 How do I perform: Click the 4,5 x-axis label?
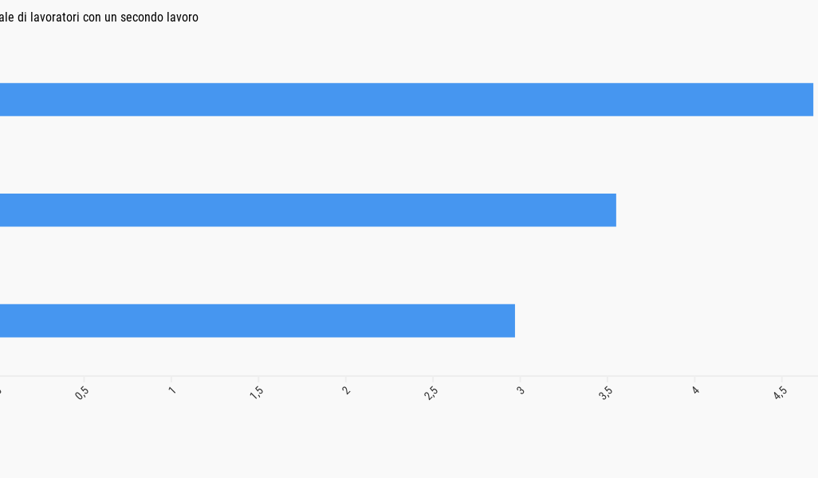780,392
